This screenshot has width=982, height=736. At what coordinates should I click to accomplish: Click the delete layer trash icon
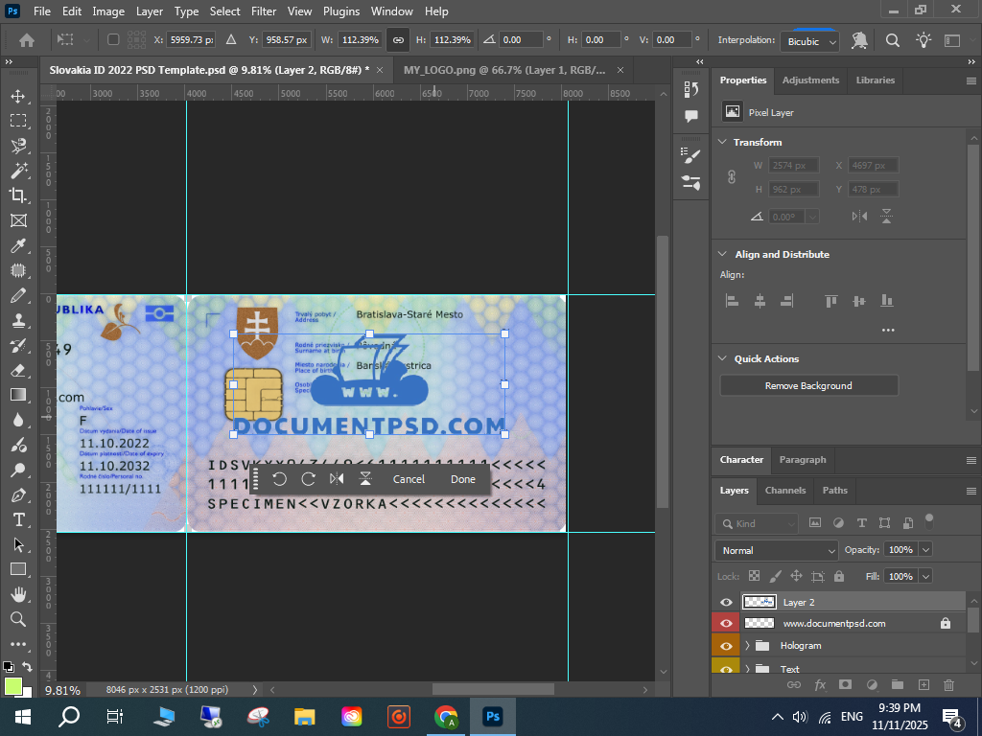tap(948, 685)
